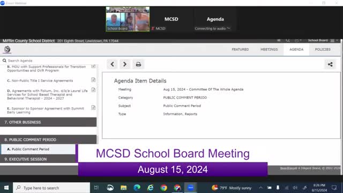Open Agreements with Folium, Inc. item
Image resolution: width=343 pixels, height=193 pixels.
48,94
